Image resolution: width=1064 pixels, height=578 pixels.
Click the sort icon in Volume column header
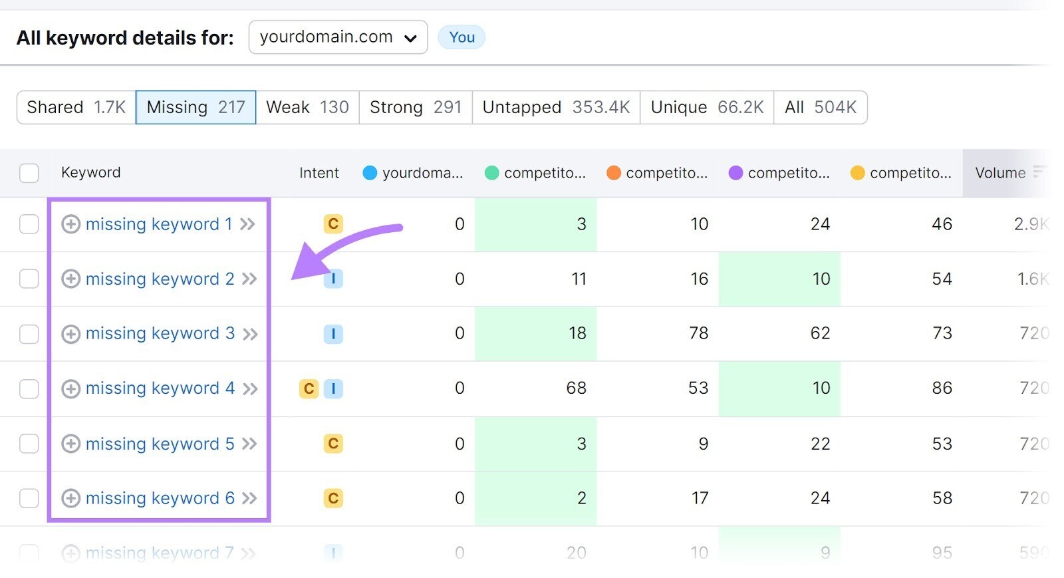coord(1039,172)
